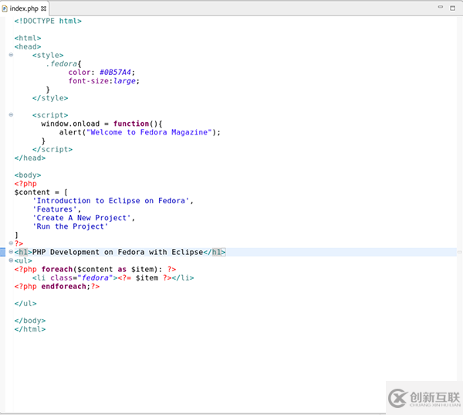Click the text PHP Development on Fedora with Eclipse
This screenshot has height=415, width=463.
[117, 252]
